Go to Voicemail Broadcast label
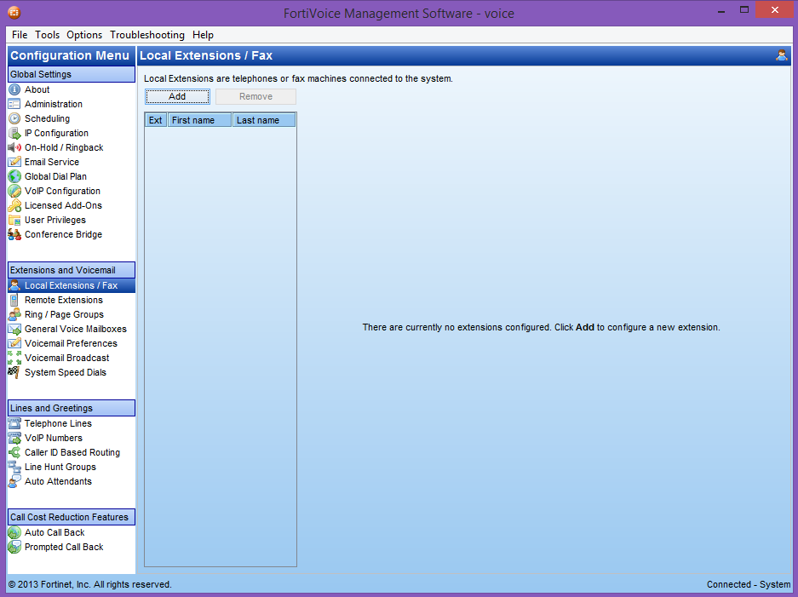Viewport: 798px width, 597px height. pyautogui.click(x=67, y=358)
